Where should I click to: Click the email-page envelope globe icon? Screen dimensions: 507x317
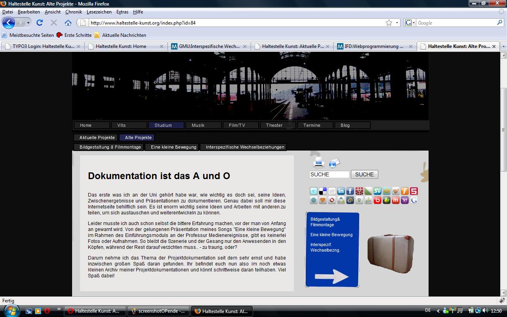(x=334, y=163)
